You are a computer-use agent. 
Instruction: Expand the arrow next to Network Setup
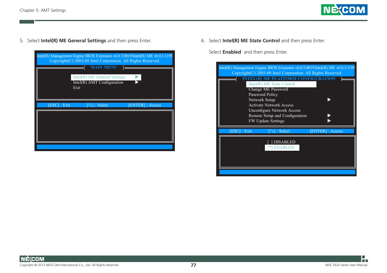[329, 100]
